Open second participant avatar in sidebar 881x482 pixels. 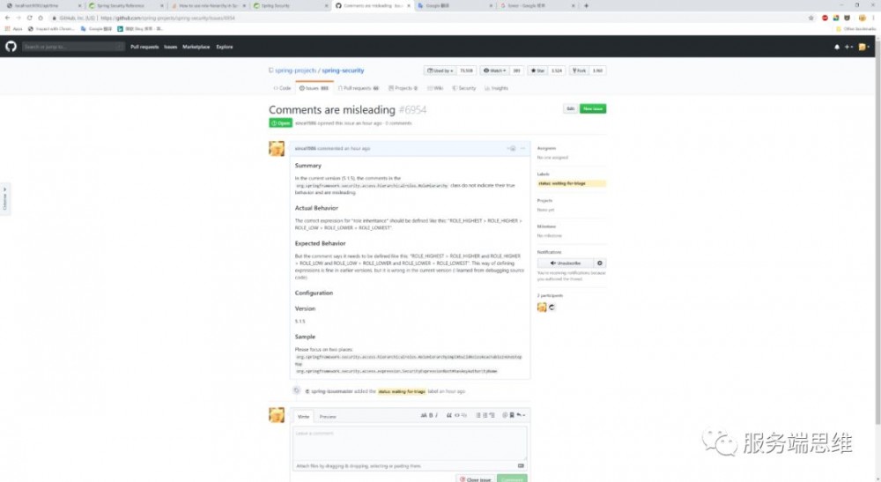[552, 308]
